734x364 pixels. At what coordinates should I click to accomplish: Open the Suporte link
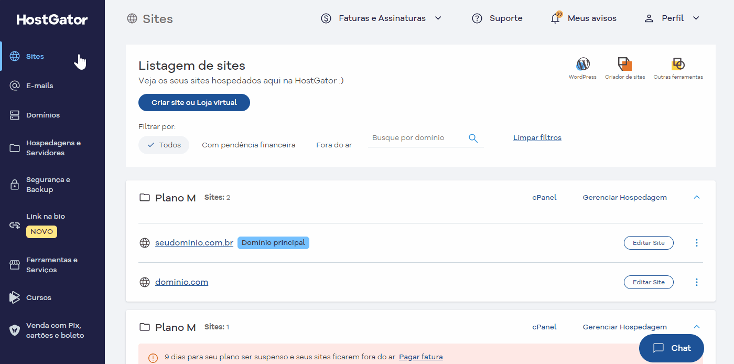[x=506, y=18]
